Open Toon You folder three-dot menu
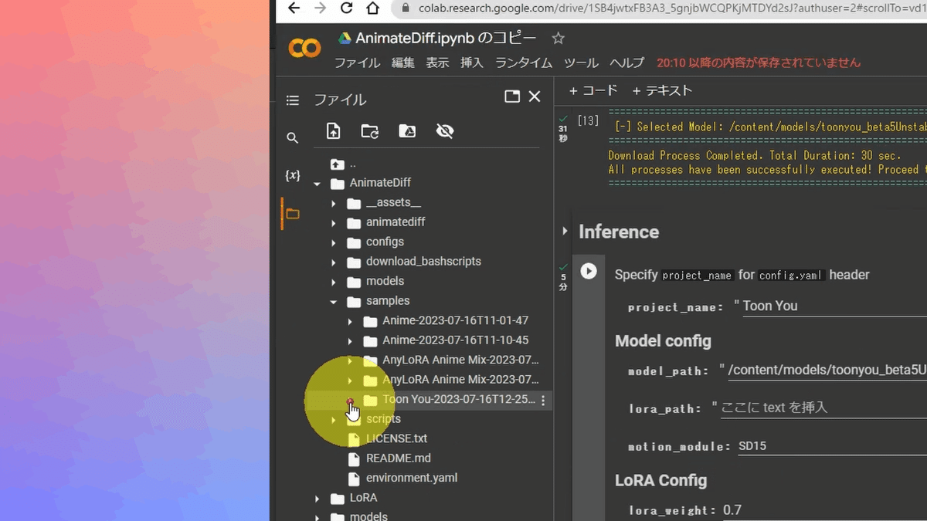Screen dimensions: 927x521 543,401
